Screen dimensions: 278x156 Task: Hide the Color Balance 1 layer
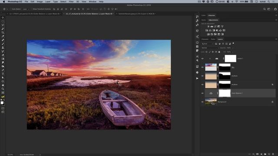coord(202,93)
